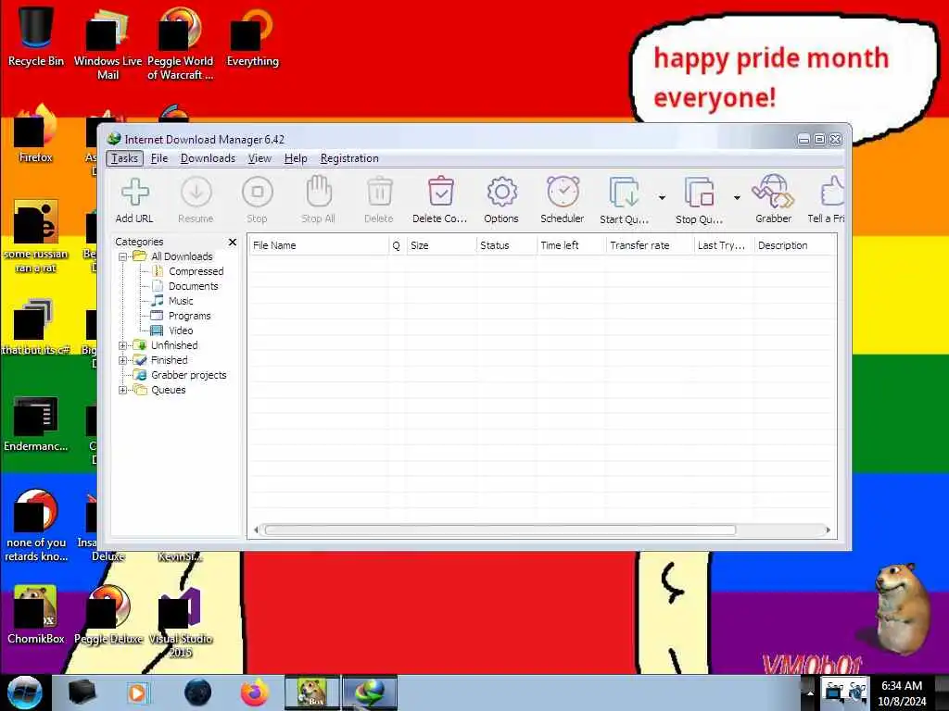Close the Categories panel

pyautogui.click(x=233, y=242)
